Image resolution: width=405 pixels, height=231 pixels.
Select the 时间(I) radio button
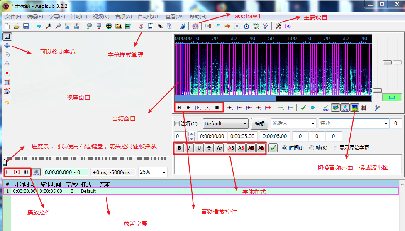point(285,148)
